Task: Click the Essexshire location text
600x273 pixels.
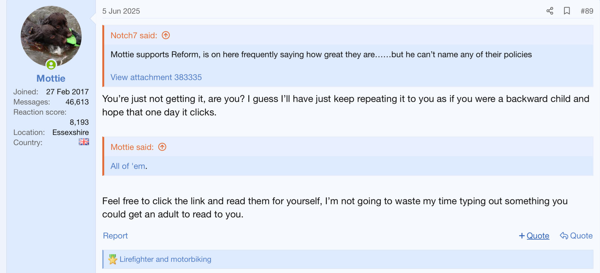Action: point(70,132)
